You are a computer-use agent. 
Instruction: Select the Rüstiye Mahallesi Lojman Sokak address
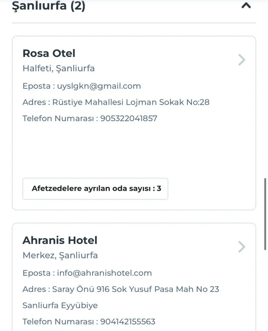pos(131,102)
